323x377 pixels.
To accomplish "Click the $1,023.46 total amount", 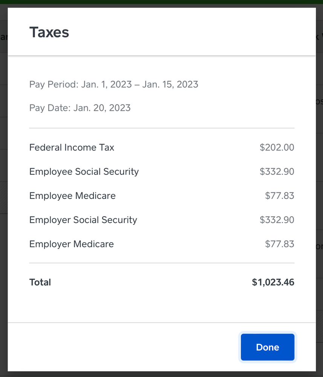I will (273, 282).
